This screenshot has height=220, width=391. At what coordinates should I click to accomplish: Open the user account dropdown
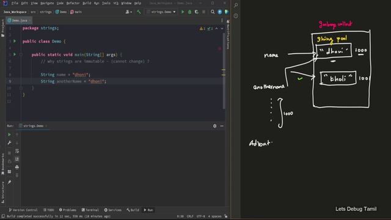click(129, 12)
